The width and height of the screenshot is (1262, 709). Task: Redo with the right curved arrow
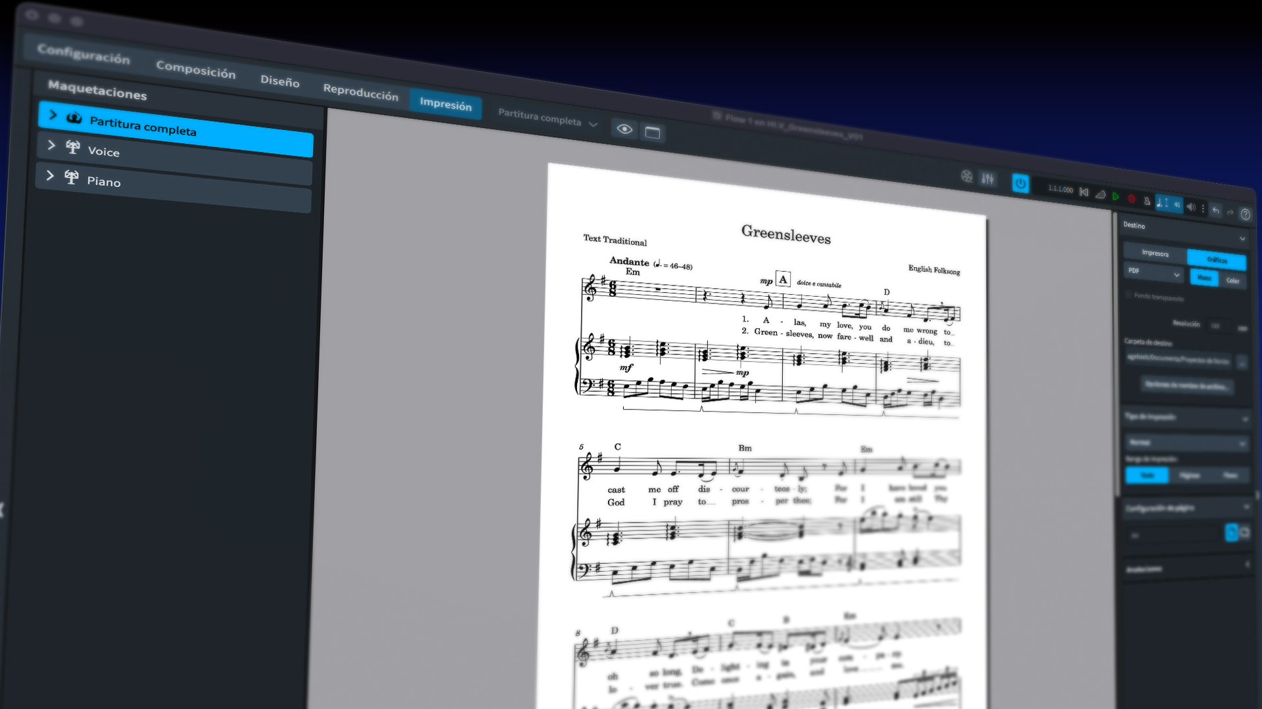1230,213
